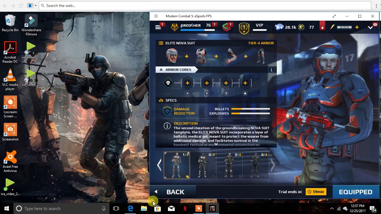The height and width of the screenshot is (214, 381).
Task: Open File Explorer from the taskbar
Action: tap(144, 208)
